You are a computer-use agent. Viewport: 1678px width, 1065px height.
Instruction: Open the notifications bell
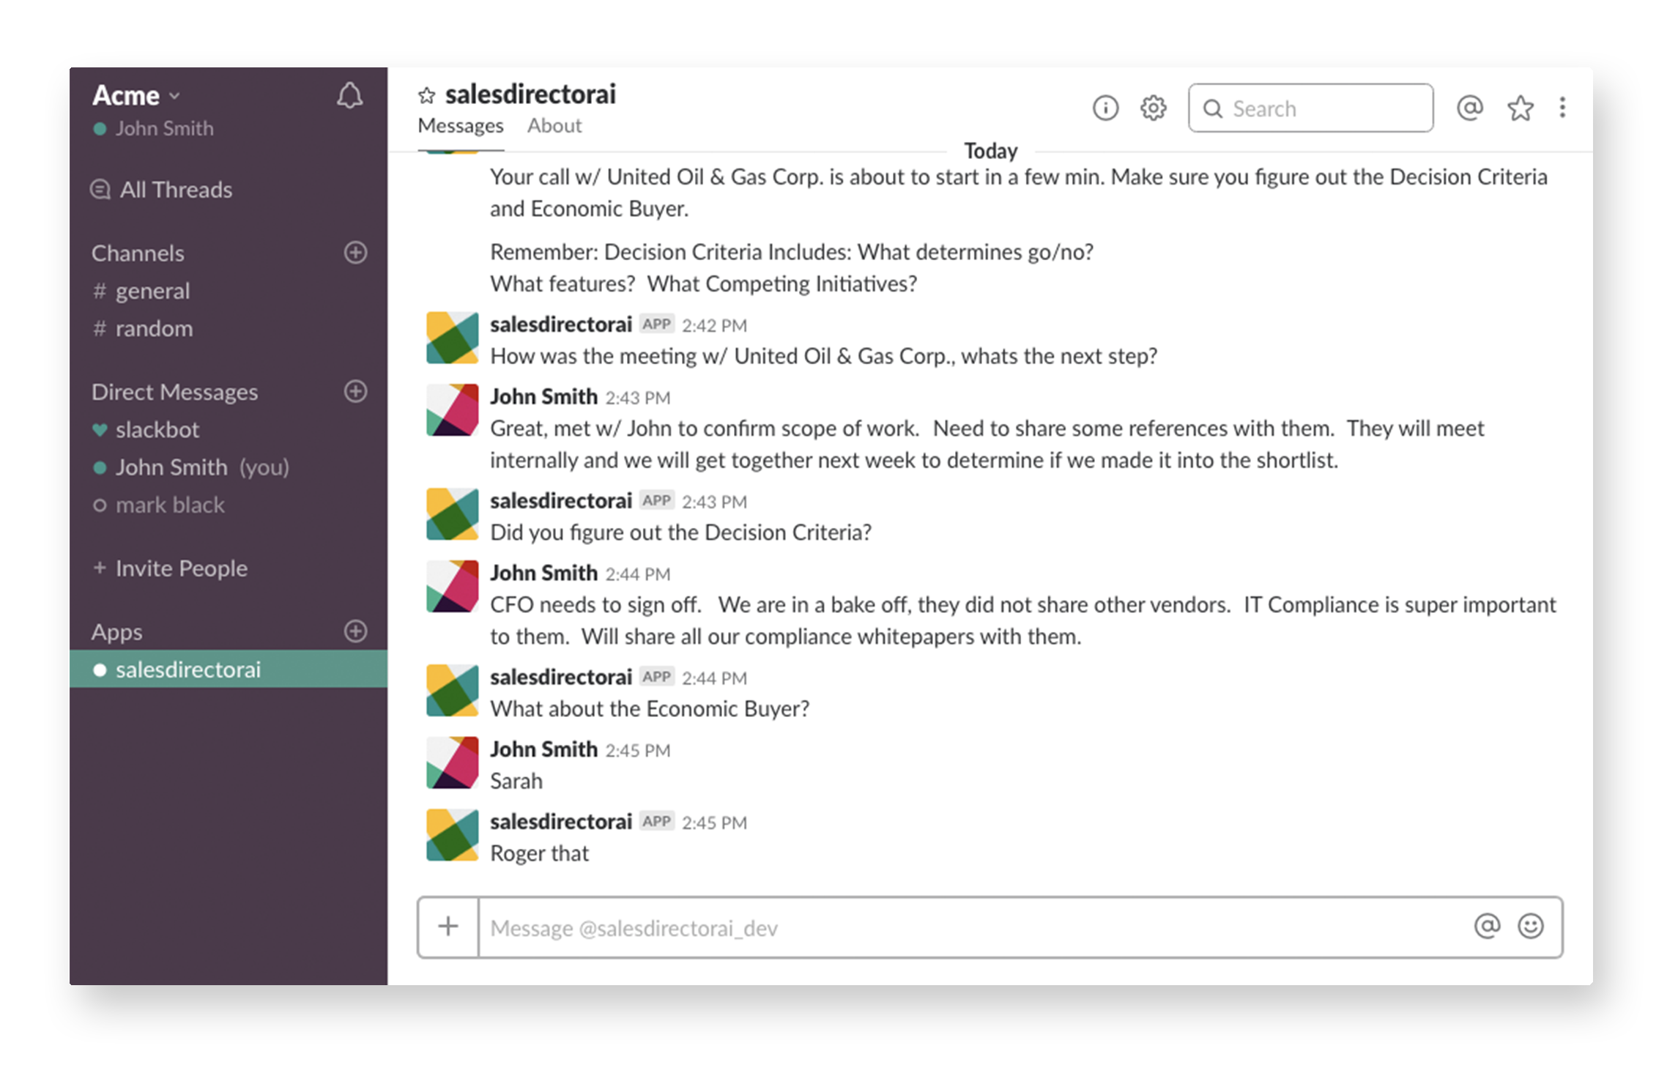point(350,95)
